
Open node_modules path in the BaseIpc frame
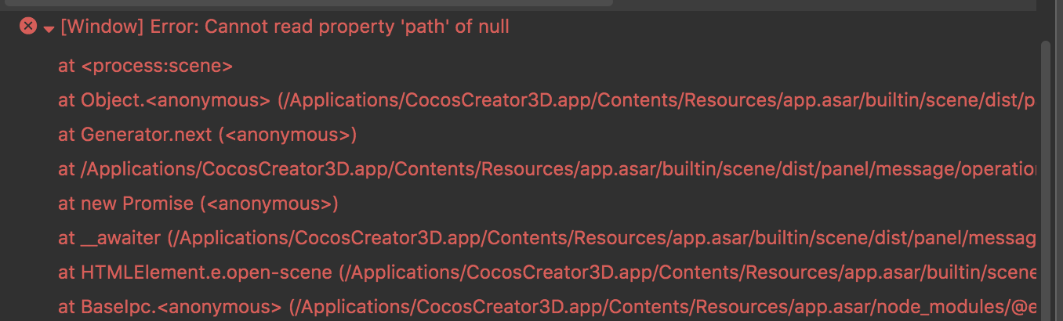(x=662, y=307)
